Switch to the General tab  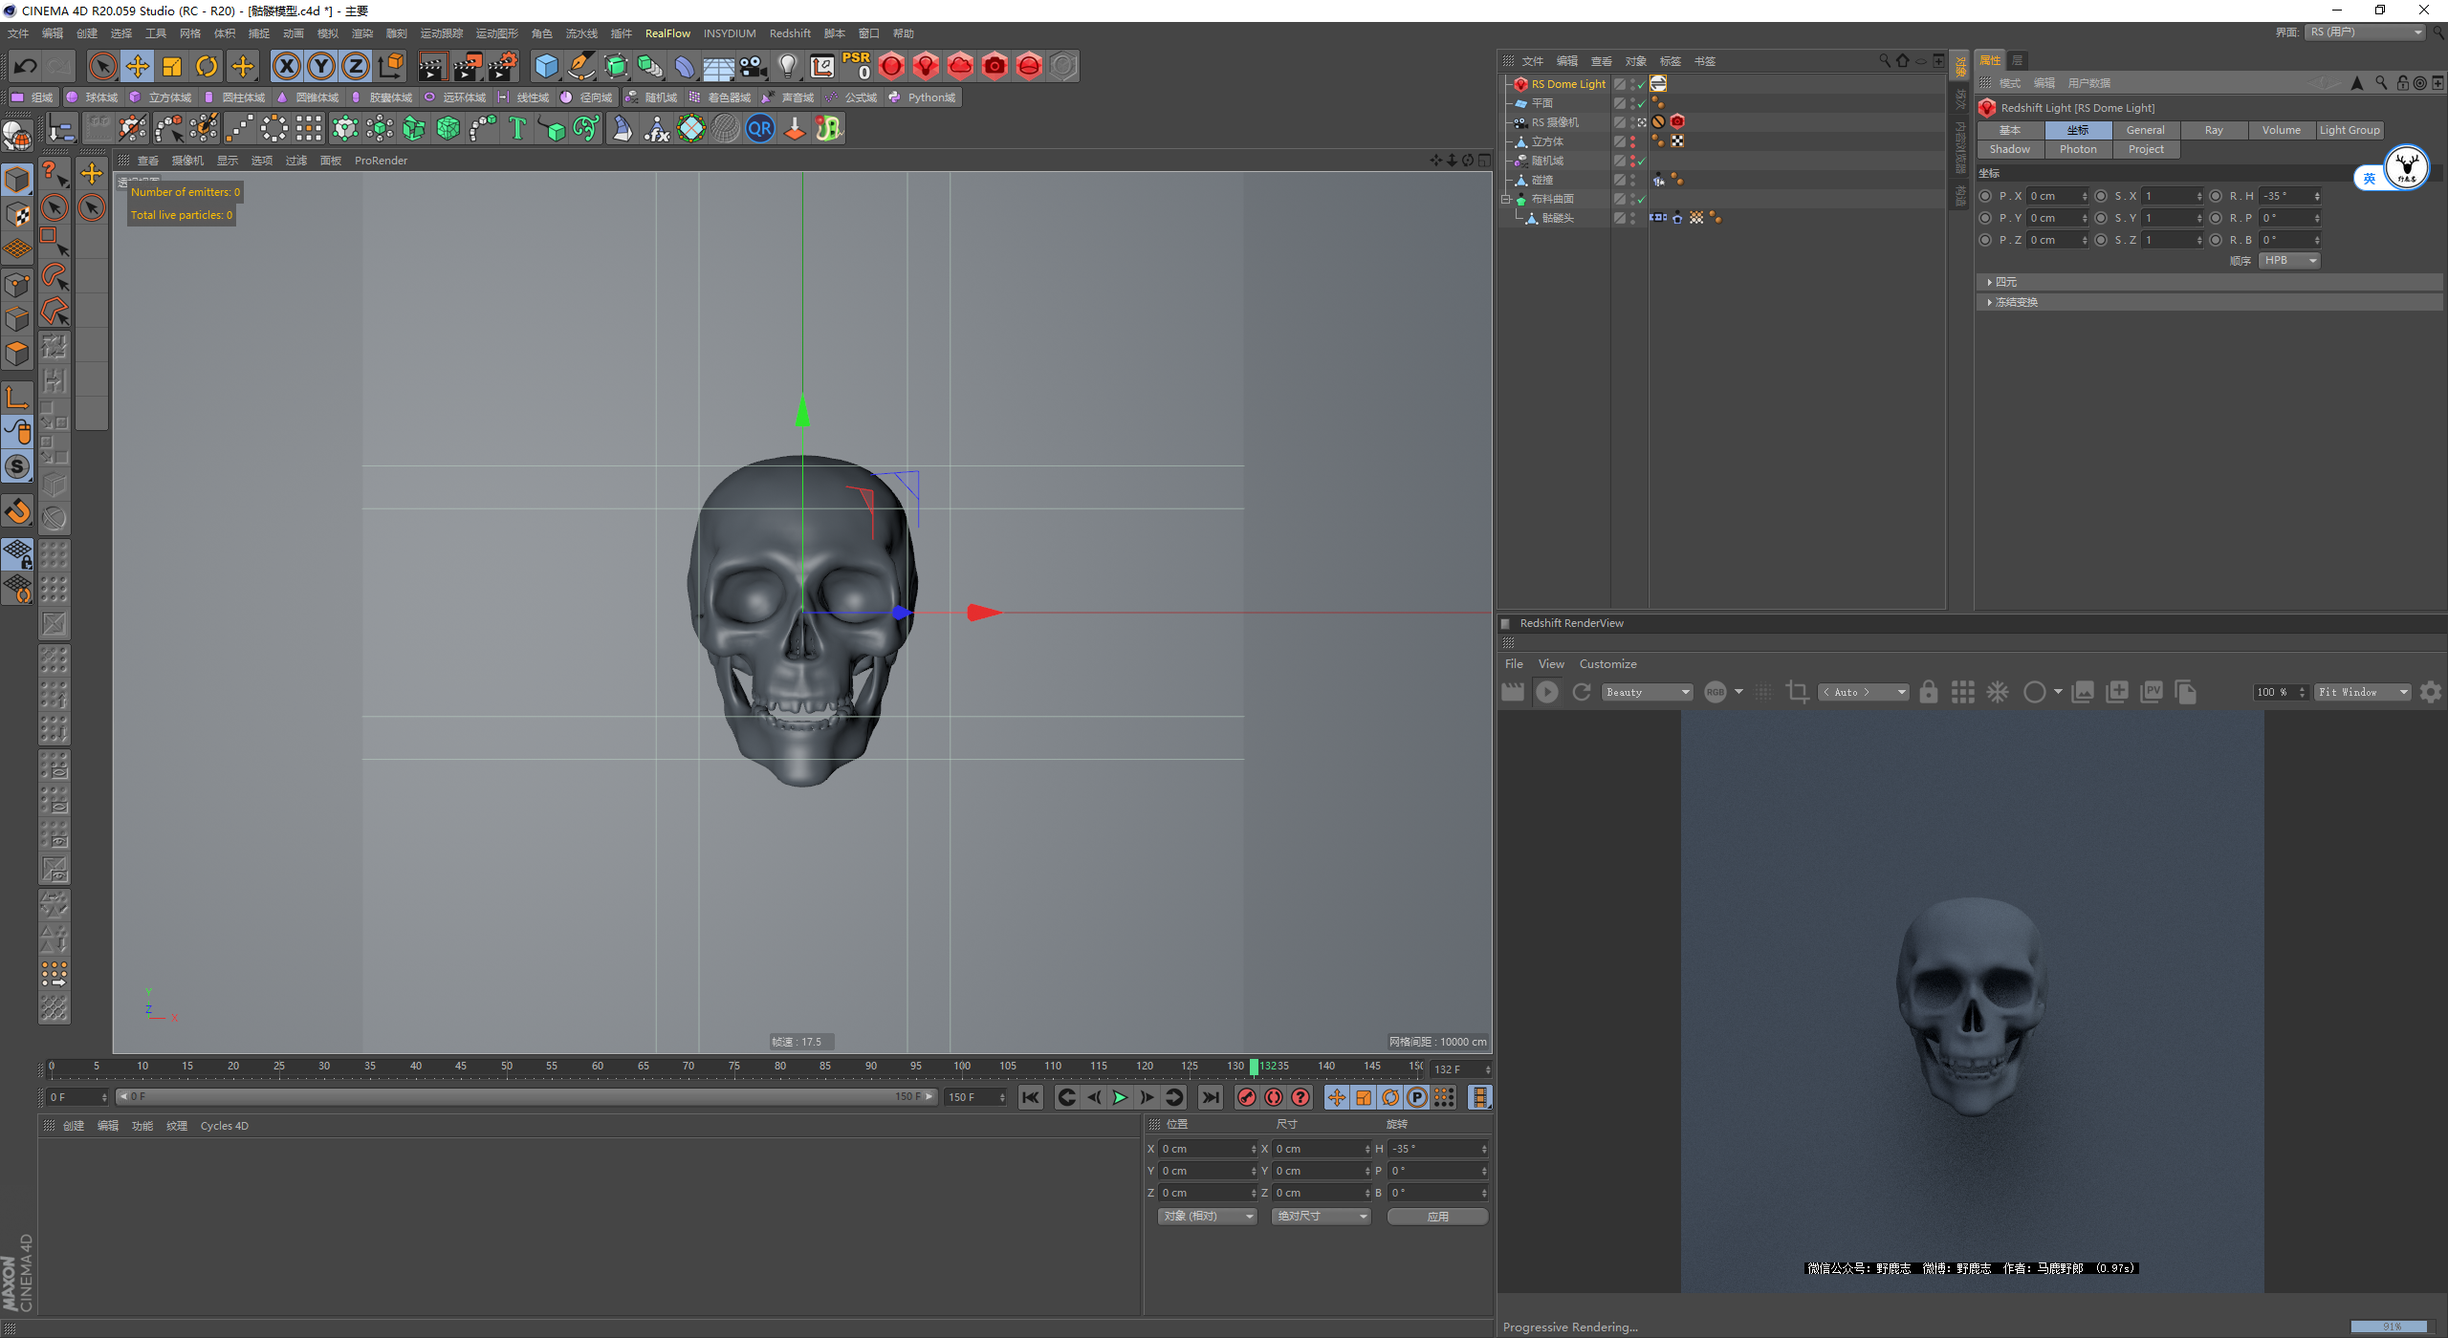coord(2145,130)
